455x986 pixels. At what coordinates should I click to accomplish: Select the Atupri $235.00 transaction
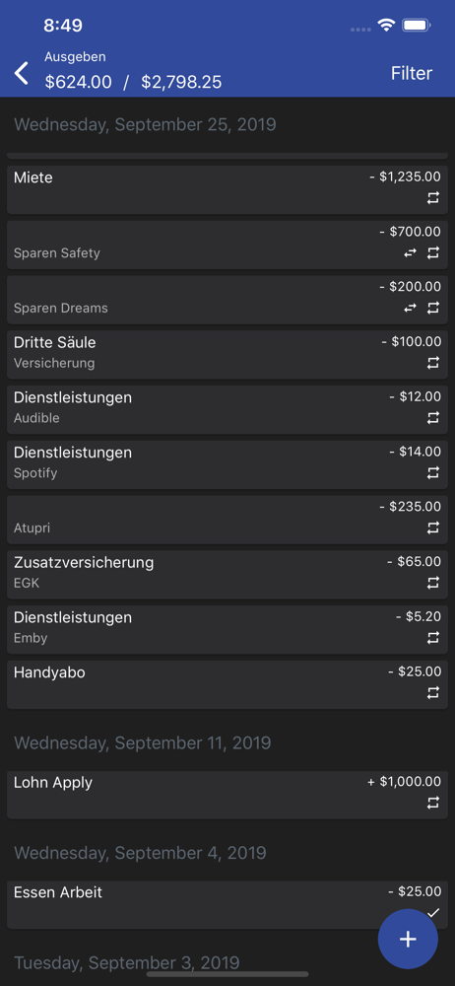tap(227, 520)
